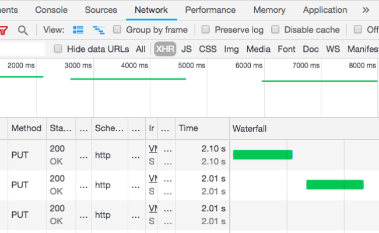Click the All filter type button

(141, 49)
